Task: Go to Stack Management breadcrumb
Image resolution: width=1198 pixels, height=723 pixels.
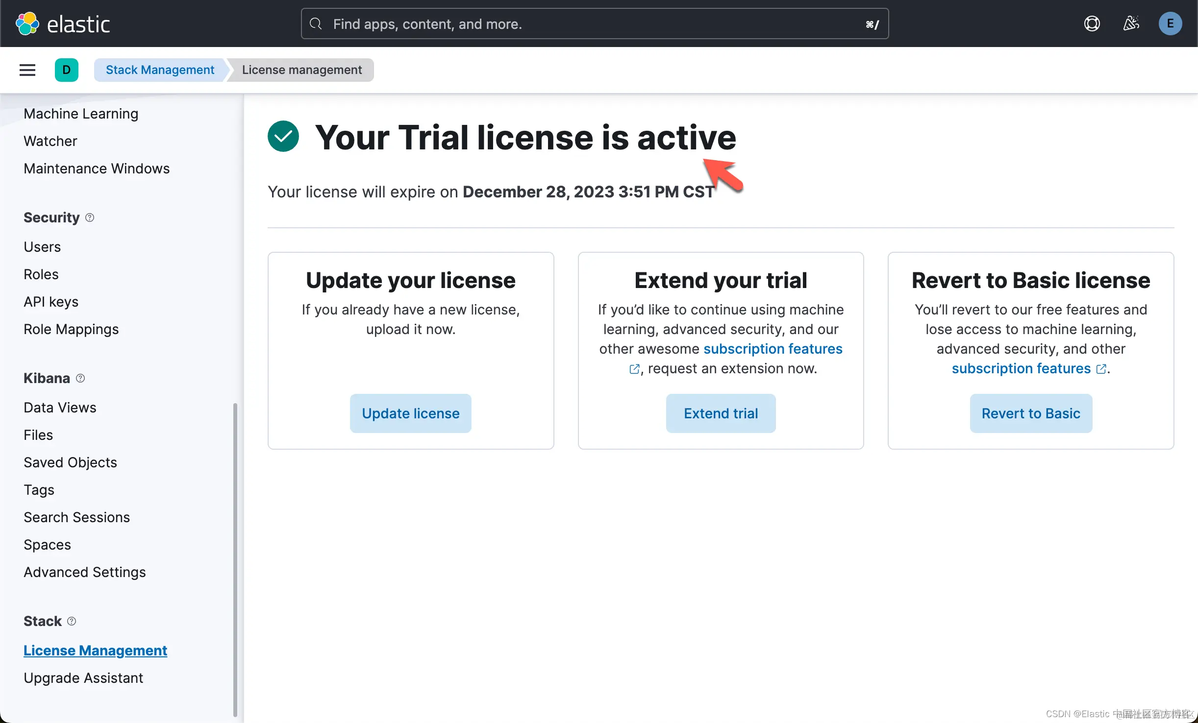Action: (160, 70)
